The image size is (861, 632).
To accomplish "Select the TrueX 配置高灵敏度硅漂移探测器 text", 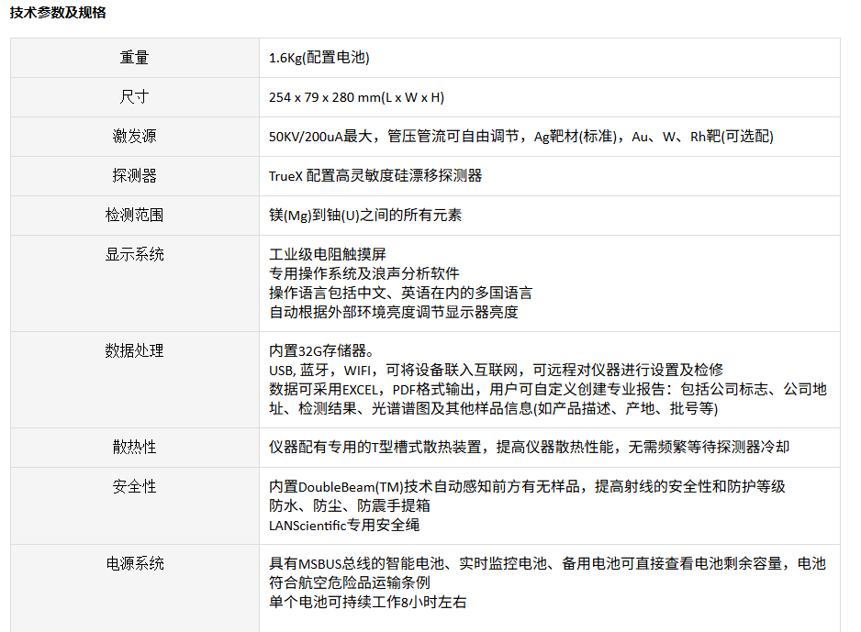I will coord(375,175).
